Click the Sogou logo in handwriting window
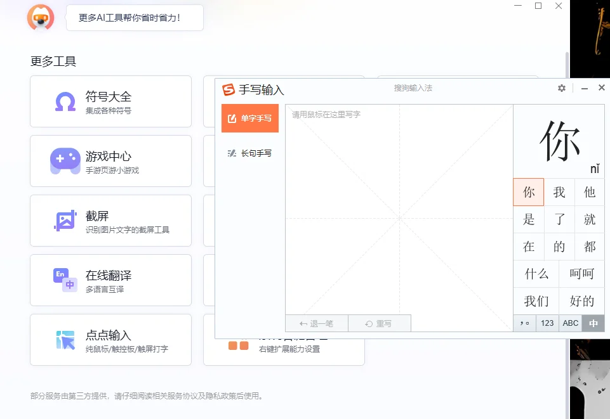610x419 pixels. click(229, 89)
